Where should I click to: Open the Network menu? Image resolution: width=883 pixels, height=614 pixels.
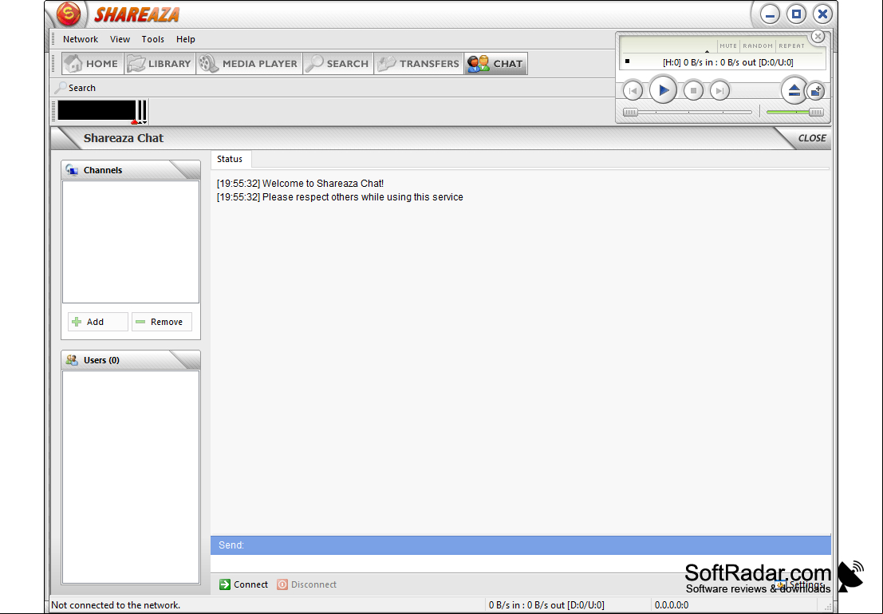[x=81, y=39]
